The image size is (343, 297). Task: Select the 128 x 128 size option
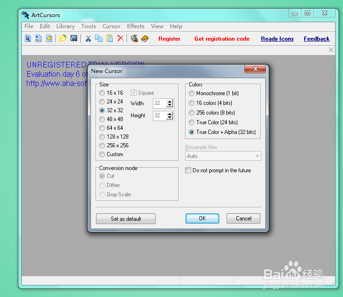(114, 137)
